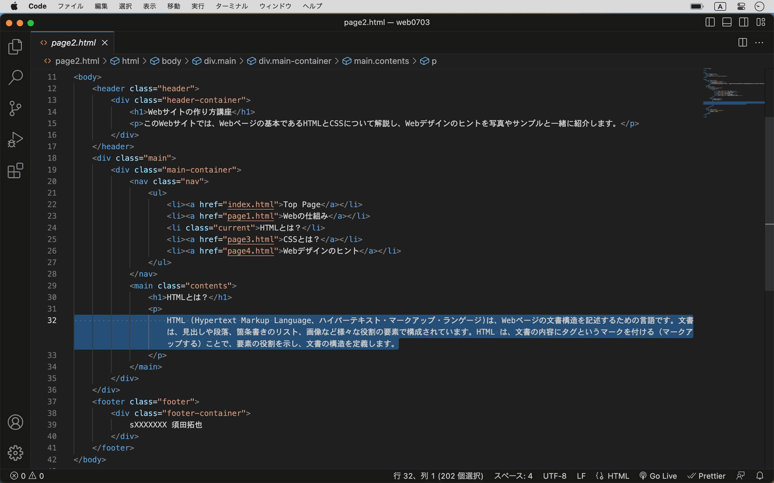774x483 pixels.
Task: Open the 選択 menu
Action: pos(125,6)
